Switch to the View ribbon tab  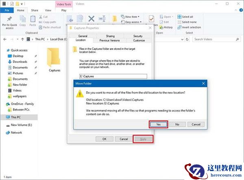pos(48,10)
